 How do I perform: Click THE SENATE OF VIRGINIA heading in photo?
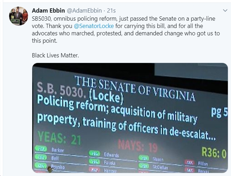click(x=135, y=89)
